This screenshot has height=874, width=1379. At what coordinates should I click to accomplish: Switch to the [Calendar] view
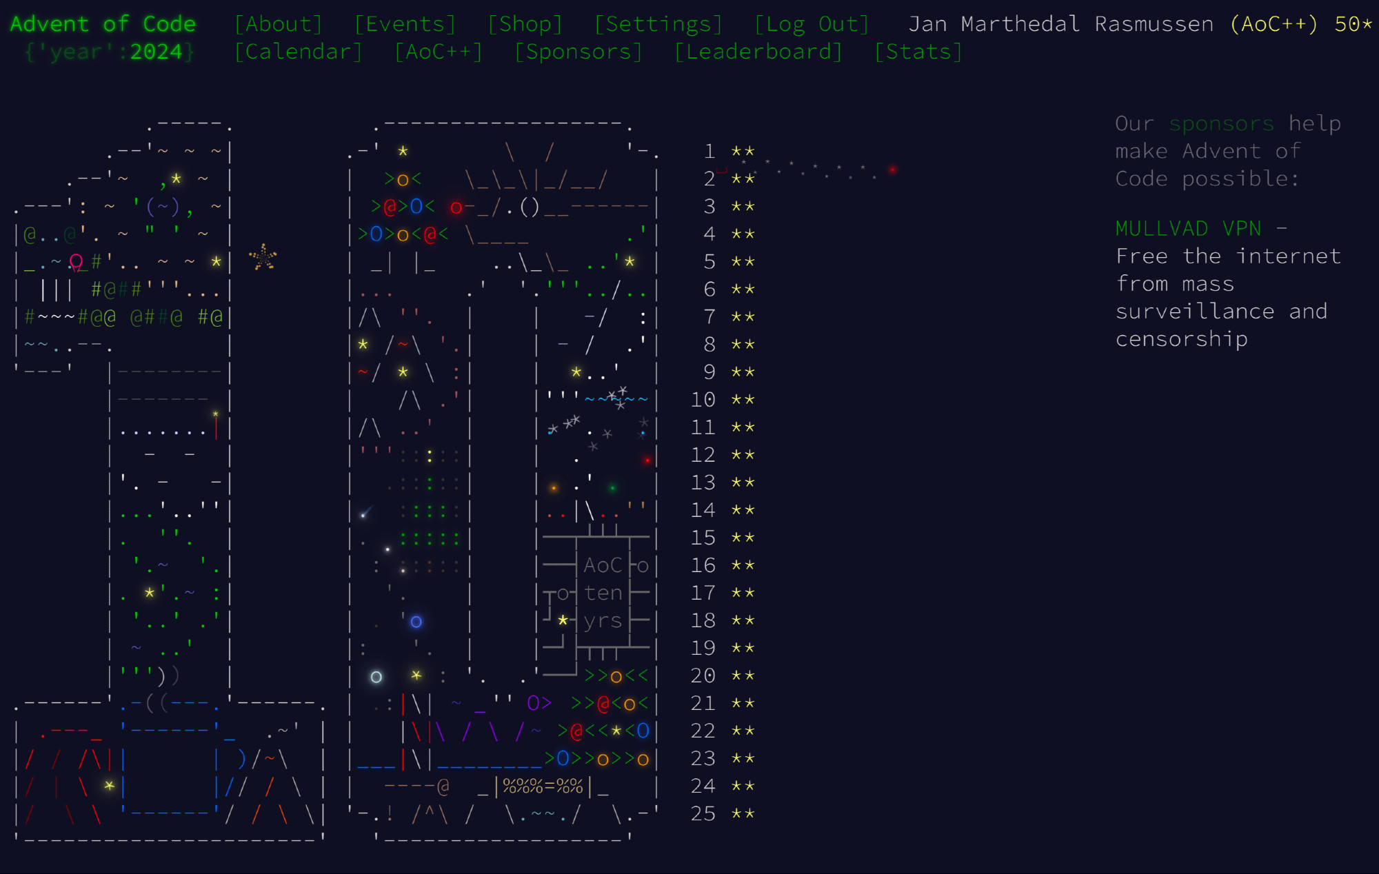click(298, 52)
